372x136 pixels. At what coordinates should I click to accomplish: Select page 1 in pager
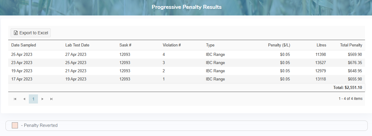click(33, 99)
